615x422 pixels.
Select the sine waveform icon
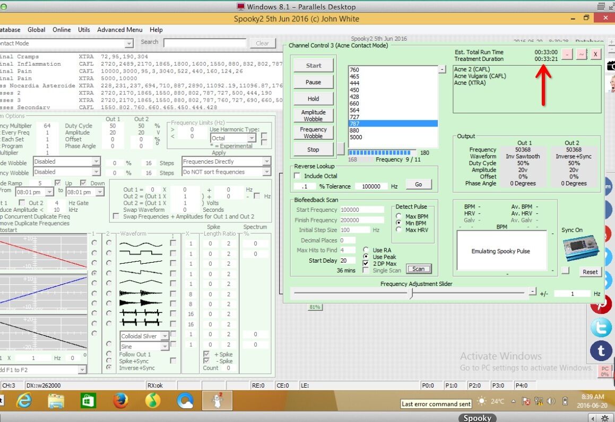(141, 244)
